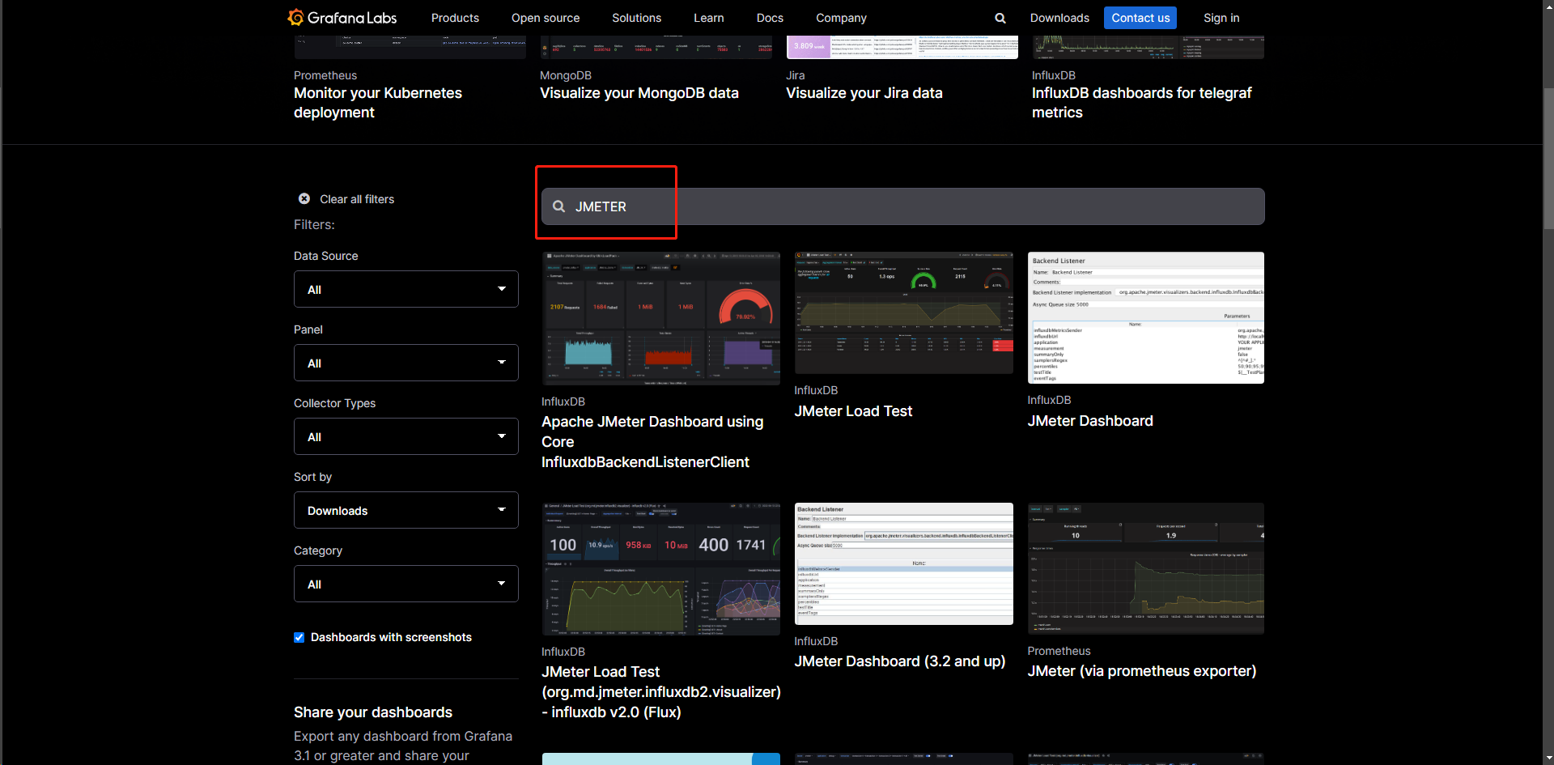This screenshot has height=765, width=1554.
Task: Click the Jira label above its card
Action: (x=796, y=75)
